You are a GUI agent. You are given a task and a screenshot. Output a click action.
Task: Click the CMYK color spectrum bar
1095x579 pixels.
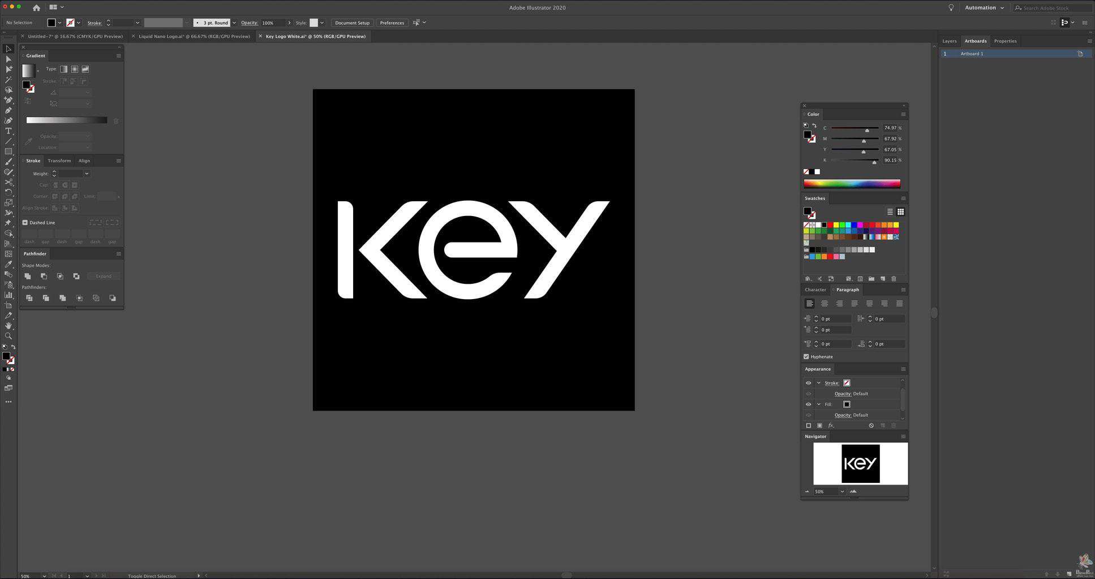click(852, 183)
